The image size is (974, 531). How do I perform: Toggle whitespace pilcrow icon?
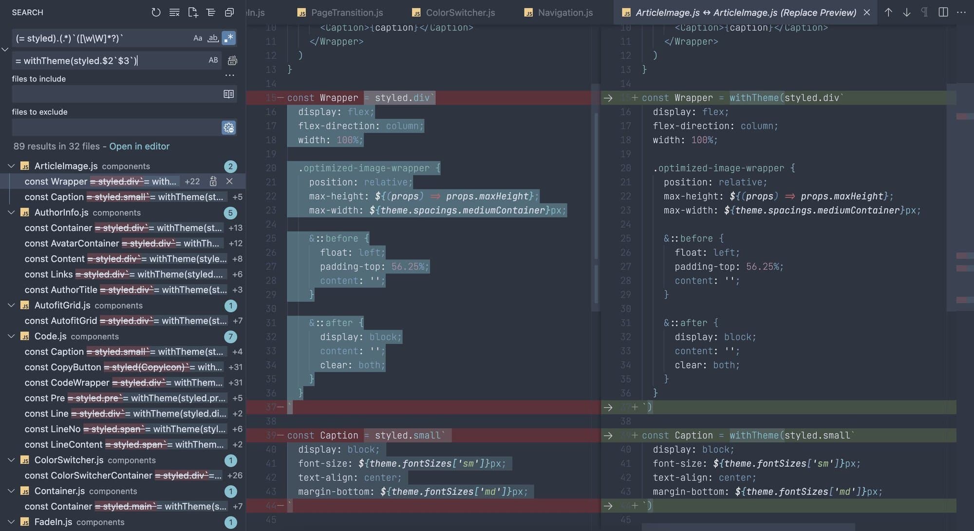point(925,12)
